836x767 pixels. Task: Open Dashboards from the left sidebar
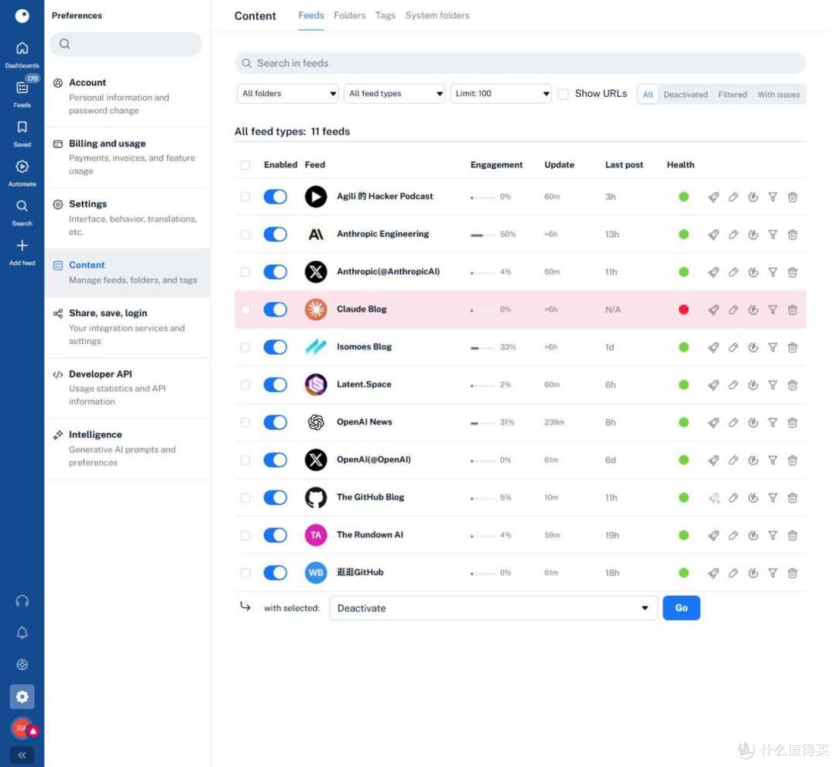pyautogui.click(x=22, y=54)
